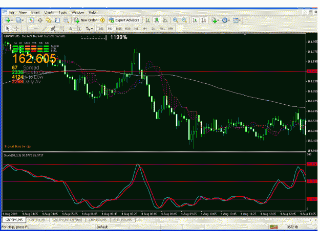This screenshot has width=320, height=231.
Task: Click the Zoom Out magnifier
Action: pos(184,20)
